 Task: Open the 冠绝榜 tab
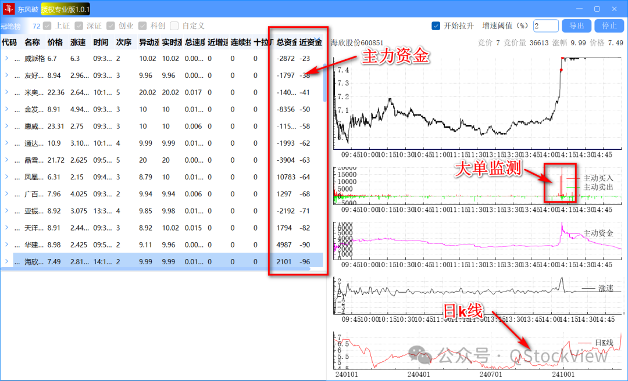click(11, 26)
